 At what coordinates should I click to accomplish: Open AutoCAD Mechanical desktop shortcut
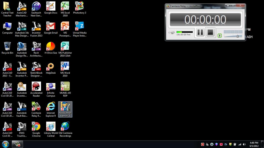click(22, 9)
